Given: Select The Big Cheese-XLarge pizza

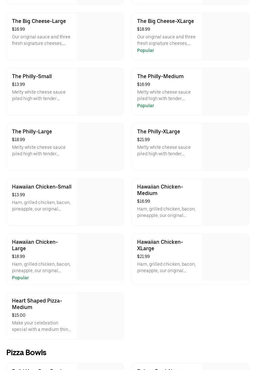Looking at the screenshot, I should [x=165, y=21].
